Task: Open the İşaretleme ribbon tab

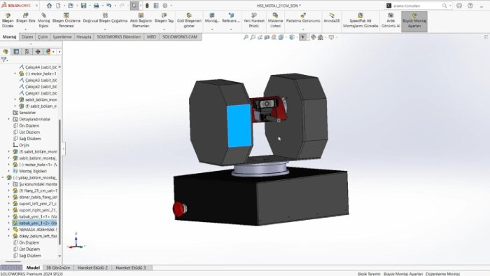Action: (x=62, y=37)
